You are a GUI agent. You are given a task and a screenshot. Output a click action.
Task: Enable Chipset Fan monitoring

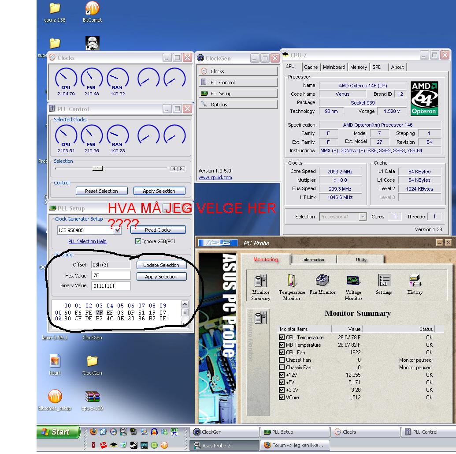point(282,360)
